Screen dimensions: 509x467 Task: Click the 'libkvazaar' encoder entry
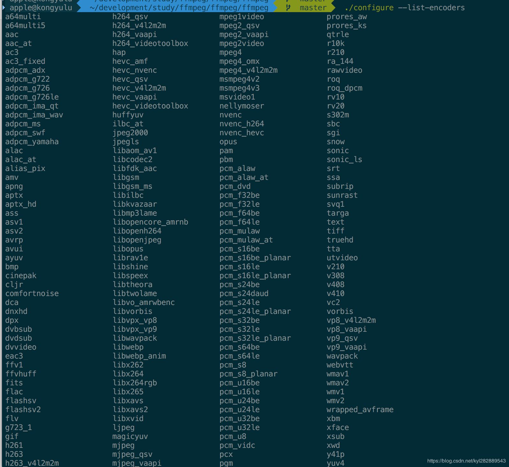135,204
